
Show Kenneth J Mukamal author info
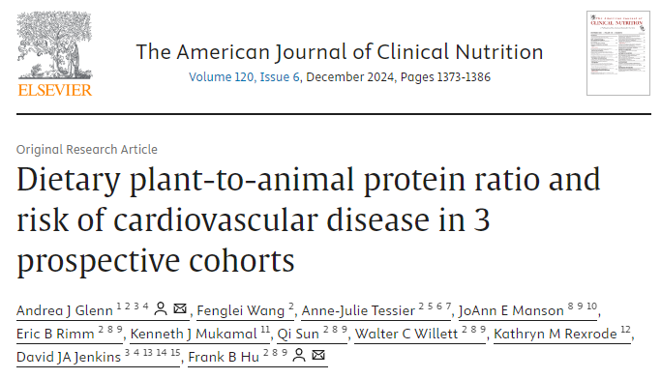[x=194, y=334]
